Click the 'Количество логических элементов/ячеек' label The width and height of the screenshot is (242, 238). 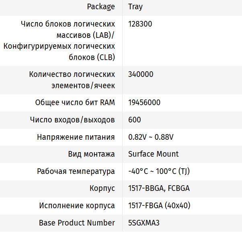click(72, 80)
